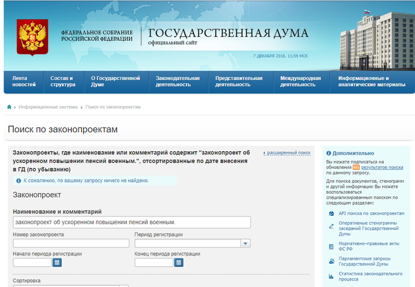Open Парламентские запросы Государственной Думы link
415x287 pixels.
coord(365,262)
